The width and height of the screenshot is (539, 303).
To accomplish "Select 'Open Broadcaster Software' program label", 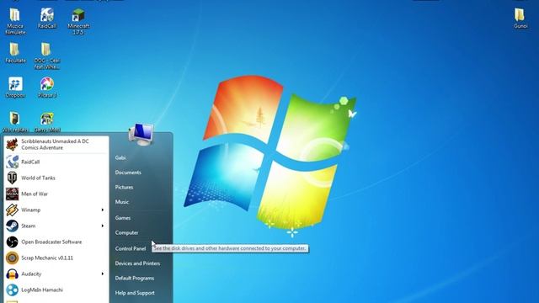I will click(51, 242).
